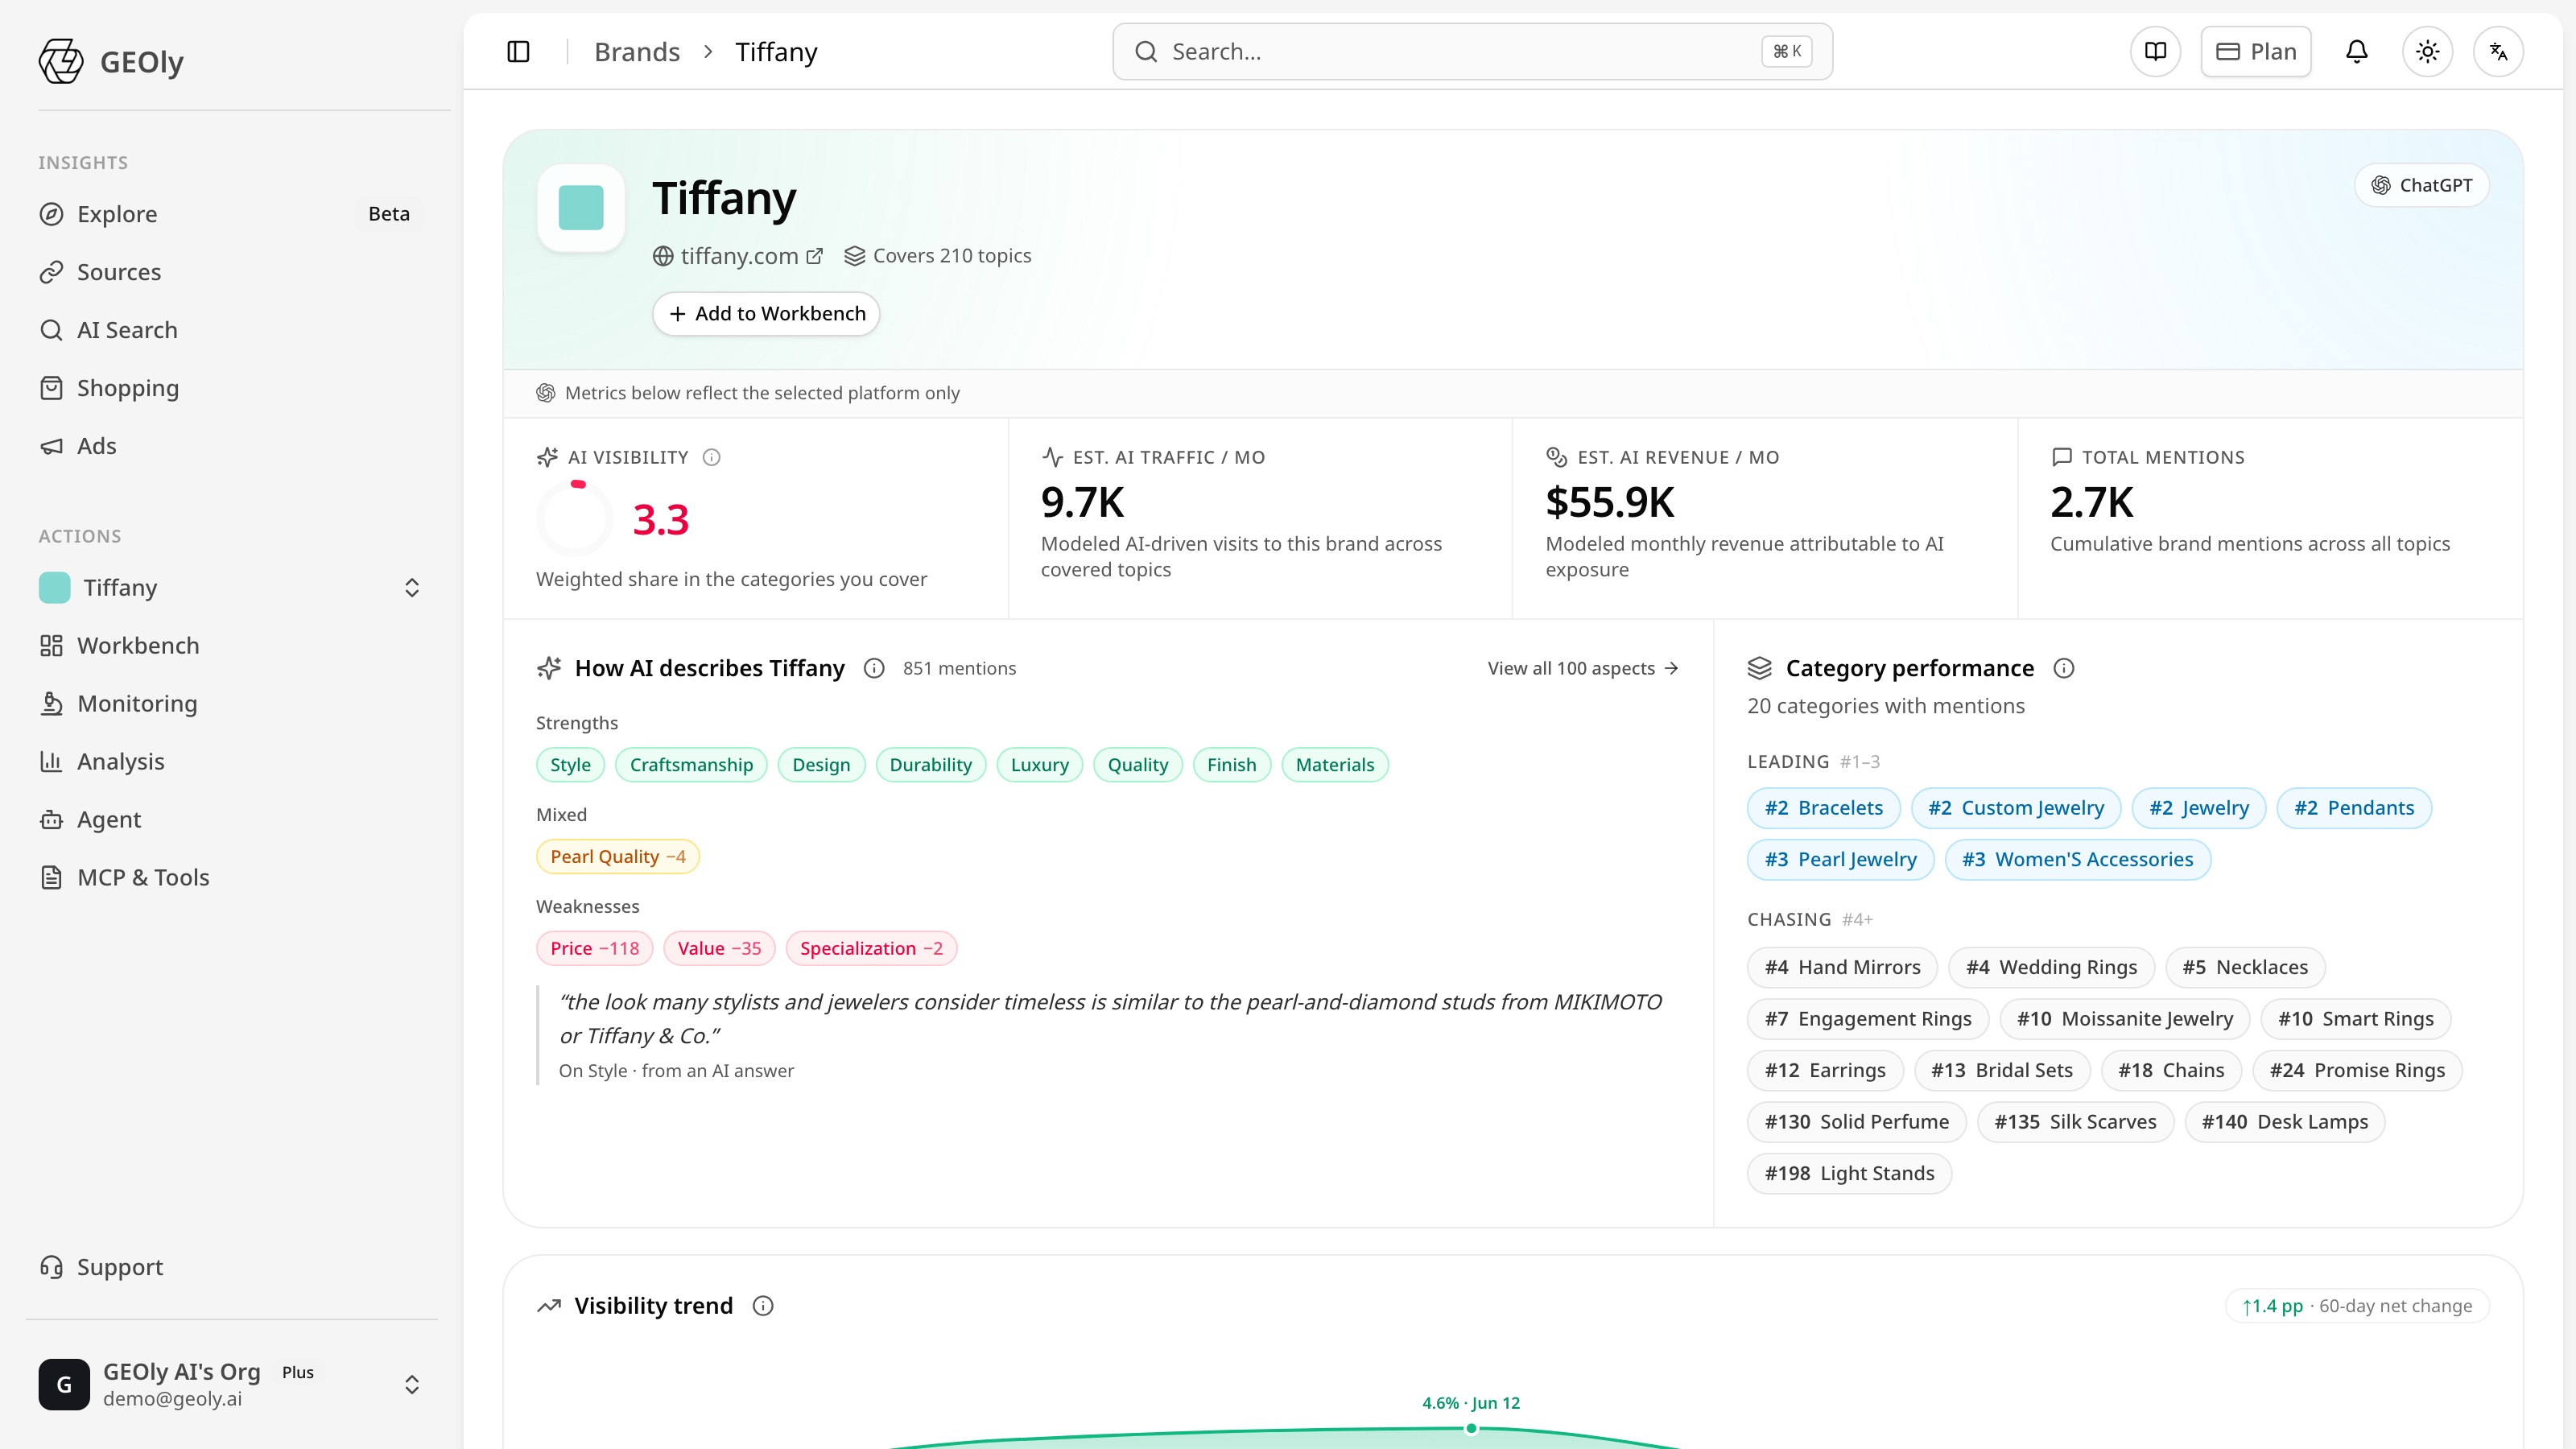The height and width of the screenshot is (1449, 2576).
Task: Open the #4 Wedding Rings chip
Action: click(2051, 968)
